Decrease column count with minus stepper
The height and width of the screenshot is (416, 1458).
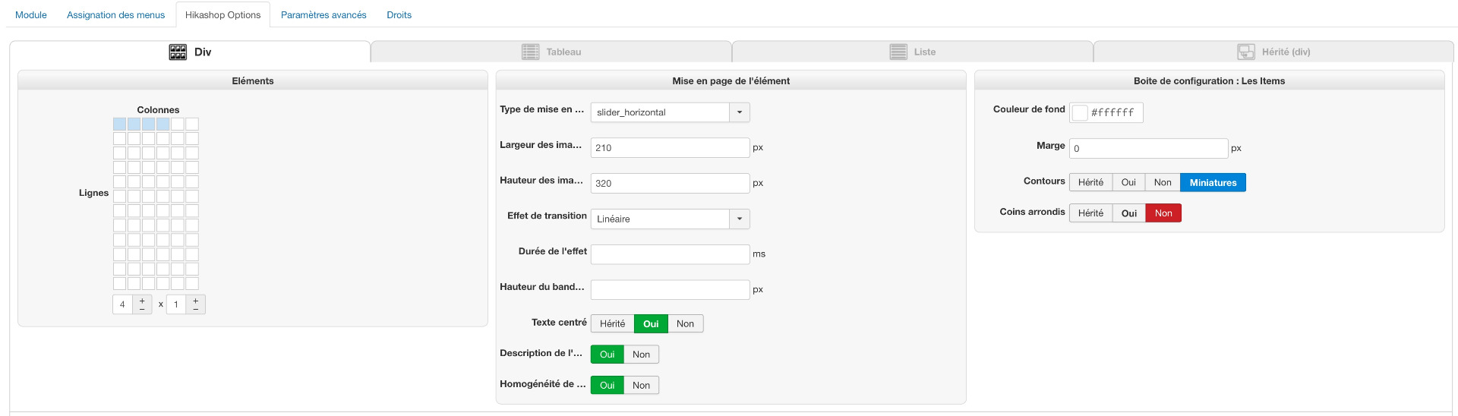point(142,309)
